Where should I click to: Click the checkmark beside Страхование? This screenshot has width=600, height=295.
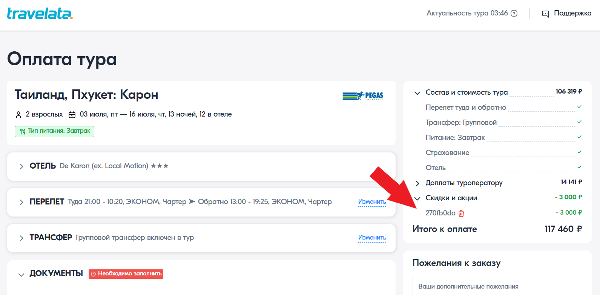579,152
